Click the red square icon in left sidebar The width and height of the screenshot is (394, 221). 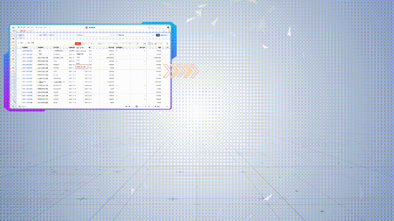click(x=13, y=68)
